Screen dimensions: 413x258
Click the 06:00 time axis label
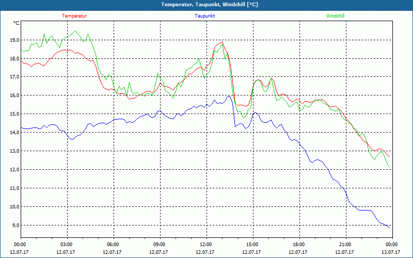pyautogui.click(x=112, y=245)
